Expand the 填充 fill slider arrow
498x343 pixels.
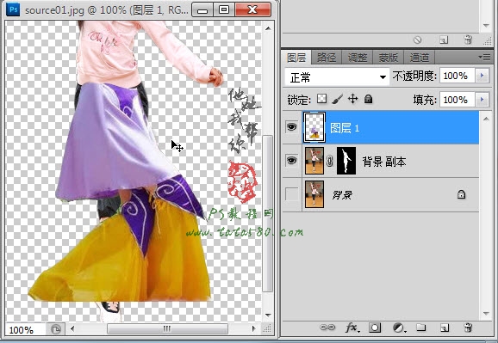[482, 100]
